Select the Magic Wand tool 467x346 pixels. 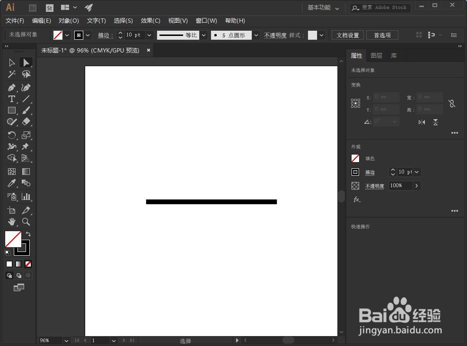[x=12, y=74]
